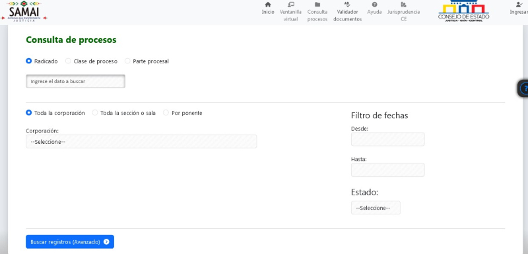Select the Radicado radio option
The width and height of the screenshot is (528, 254).
29,61
